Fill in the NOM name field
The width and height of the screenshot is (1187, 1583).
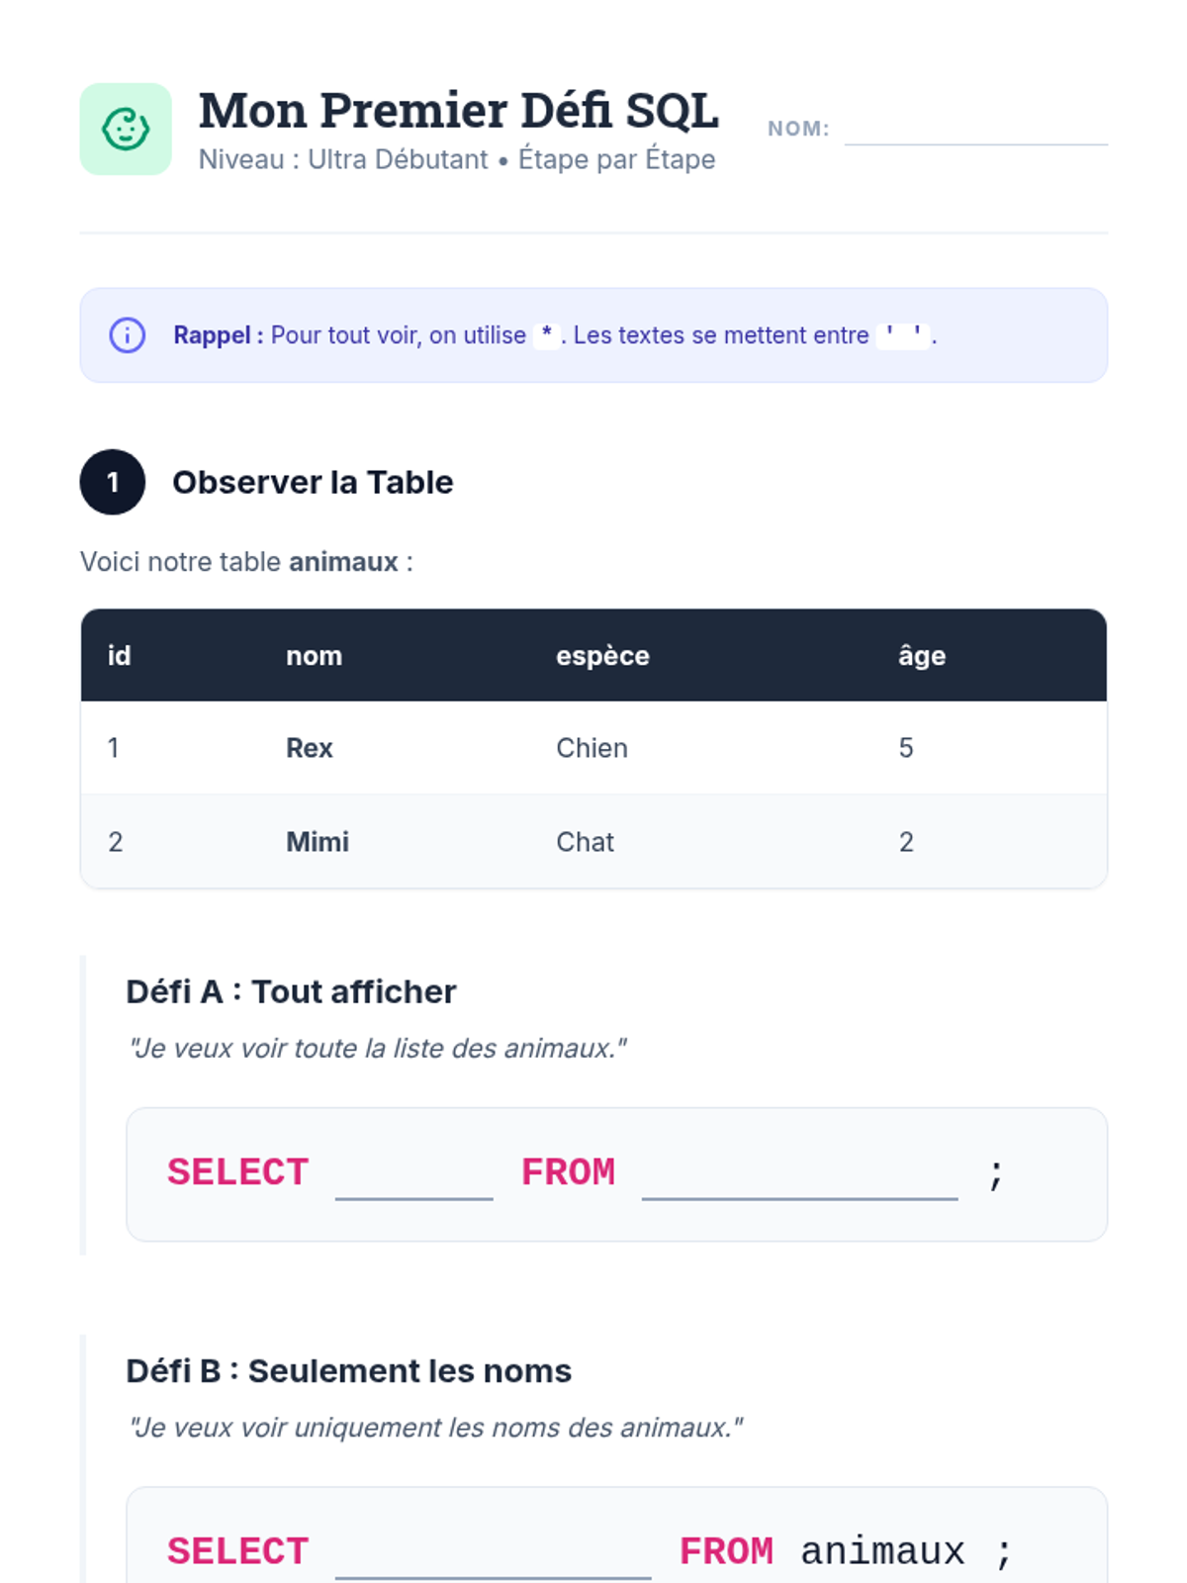click(x=975, y=129)
